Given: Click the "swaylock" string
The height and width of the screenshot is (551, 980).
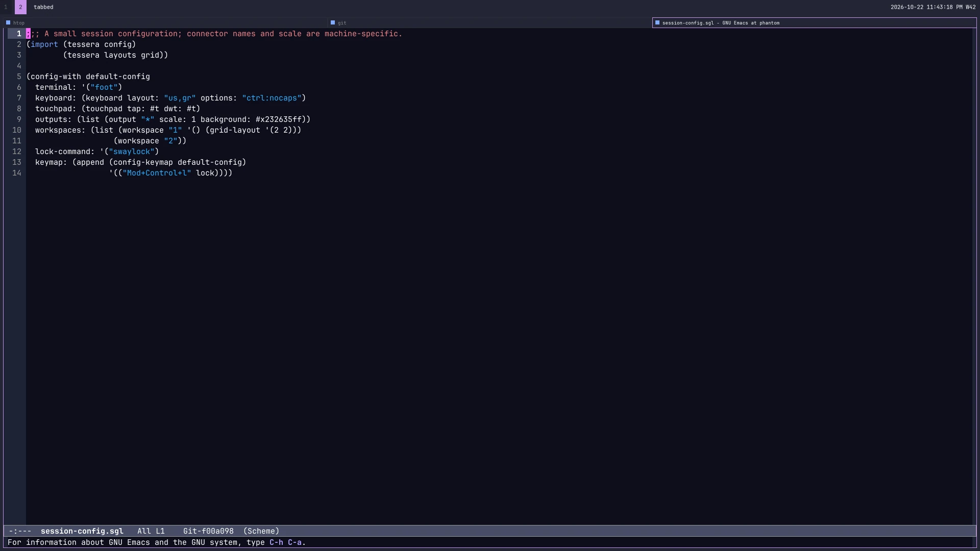Looking at the screenshot, I should pyautogui.click(x=132, y=152).
